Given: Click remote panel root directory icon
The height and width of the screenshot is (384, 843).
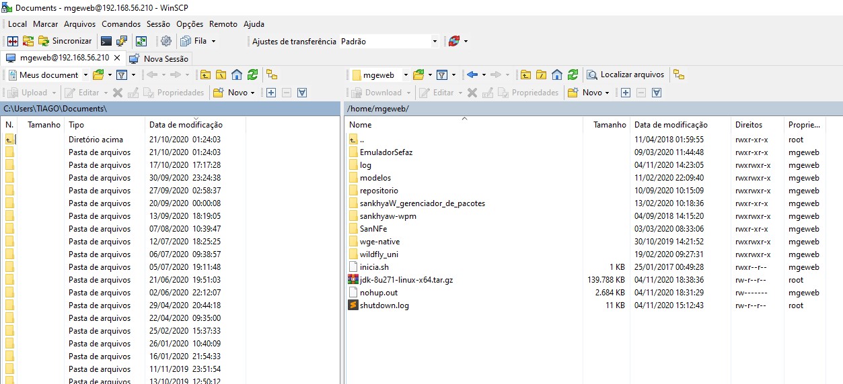Looking at the screenshot, I should tap(541, 75).
